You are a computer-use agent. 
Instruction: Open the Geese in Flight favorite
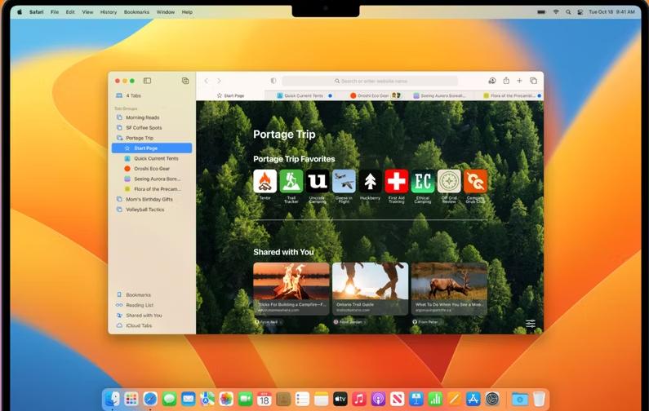[344, 181]
